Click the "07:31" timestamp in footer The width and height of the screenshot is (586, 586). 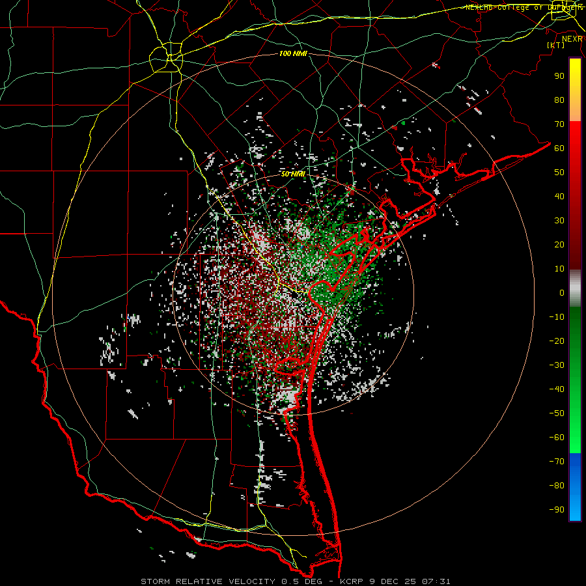click(x=436, y=581)
